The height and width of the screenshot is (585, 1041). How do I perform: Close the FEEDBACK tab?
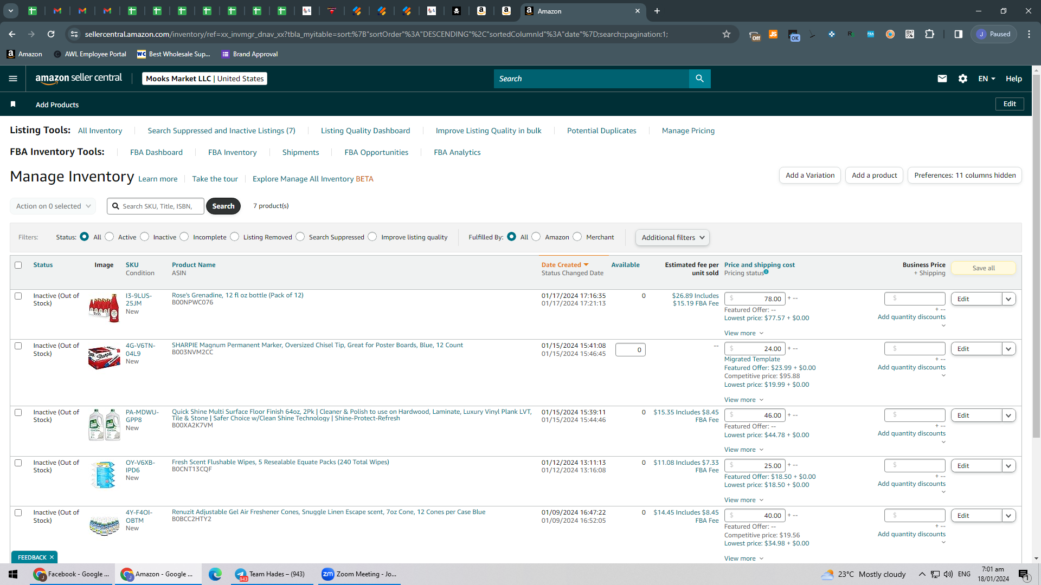tap(52, 557)
